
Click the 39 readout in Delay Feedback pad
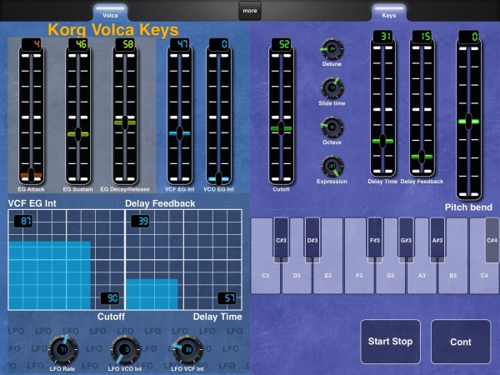point(140,221)
